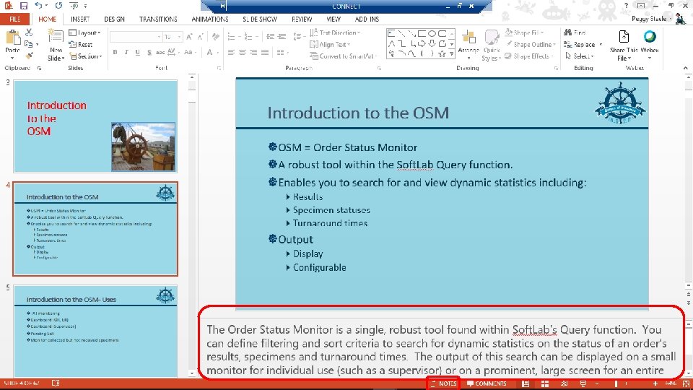Click the Reset slide button
The width and height of the screenshot is (693, 390).
click(81, 44)
